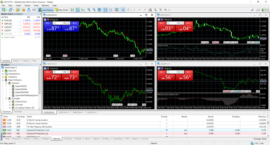Toggle chart auto scroll icon
Image resolution: width=270 pixels, height=145 pixels.
pos(105,10)
